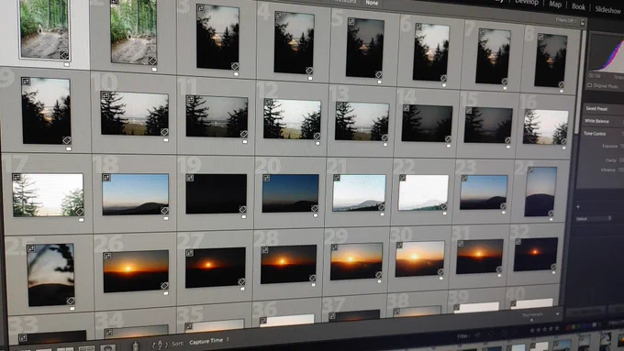
Task: Click the People view icon in the toolbar
Action: [107, 348]
